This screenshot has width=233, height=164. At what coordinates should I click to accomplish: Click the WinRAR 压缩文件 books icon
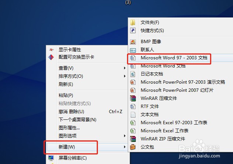133,98
